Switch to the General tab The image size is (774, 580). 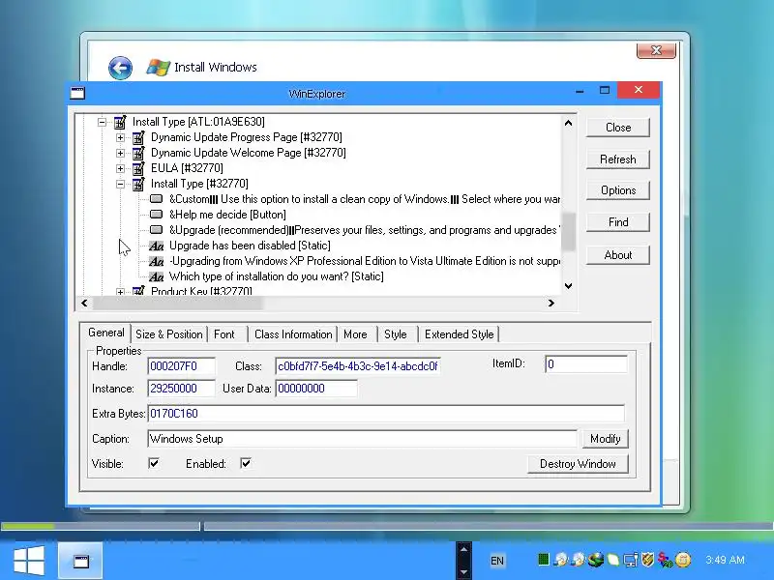click(105, 333)
